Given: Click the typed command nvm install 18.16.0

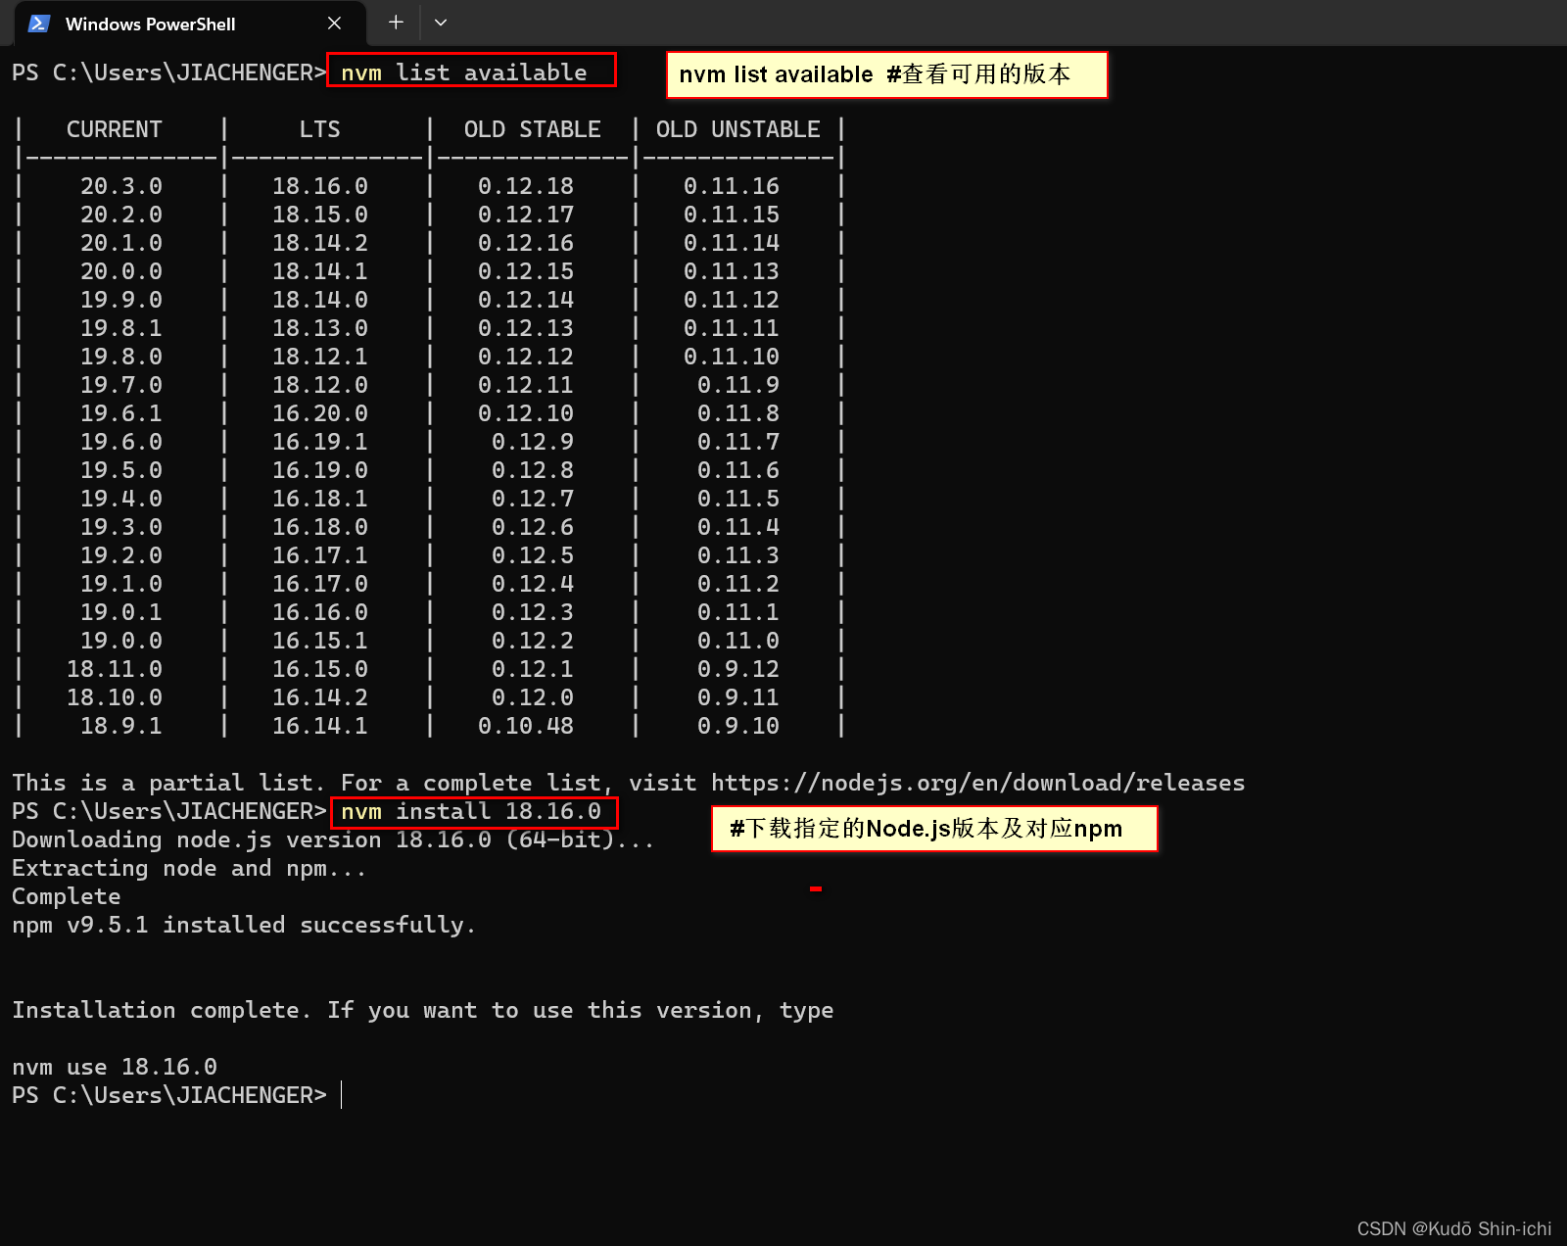Looking at the screenshot, I should (x=471, y=811).
